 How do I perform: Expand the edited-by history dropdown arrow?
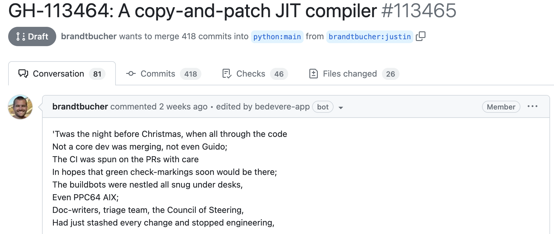(341, 108)
